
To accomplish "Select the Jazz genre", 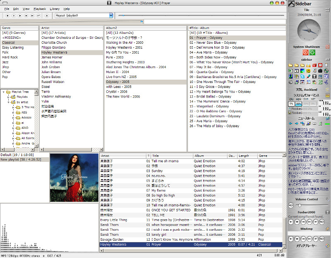I will click(5, 62).
